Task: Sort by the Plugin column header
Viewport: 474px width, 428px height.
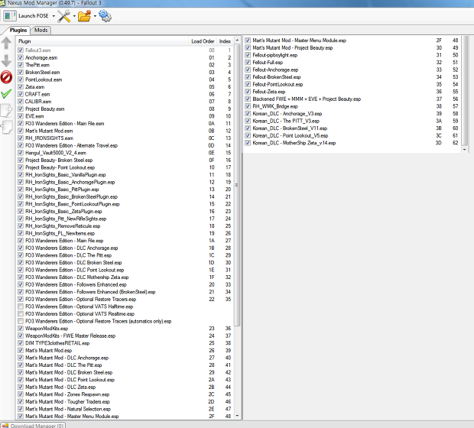Action: (102, 41)
